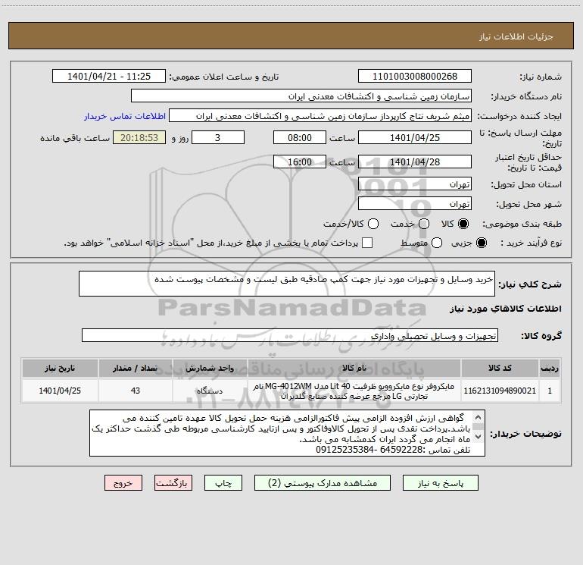The width and height of the screenshot is (583, 565).
Task: Select the خدمت radio button
Action: point(424,224)
